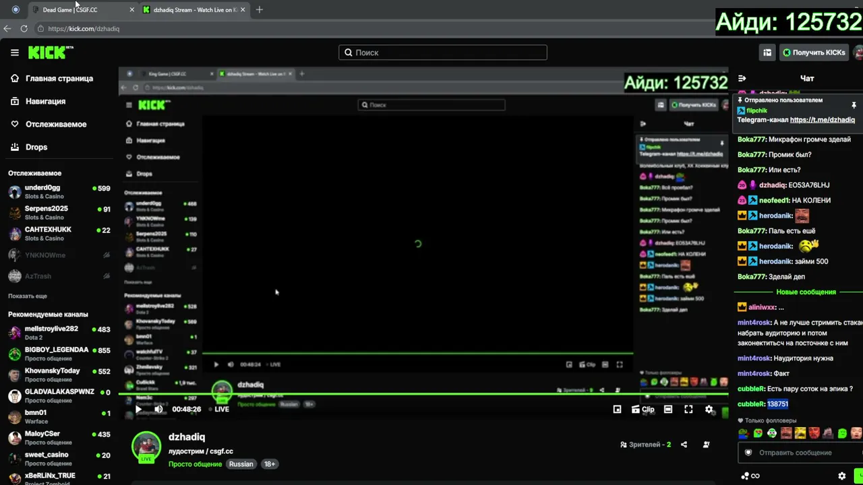Select the dzhadiq Stream Kick tab
Viewport: 863px width, 485px height.
click(194, 9)
